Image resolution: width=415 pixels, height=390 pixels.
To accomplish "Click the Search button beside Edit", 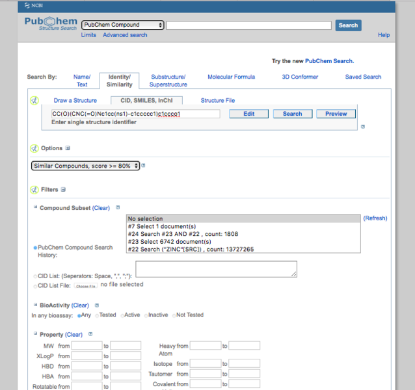I will pos(293,114).
